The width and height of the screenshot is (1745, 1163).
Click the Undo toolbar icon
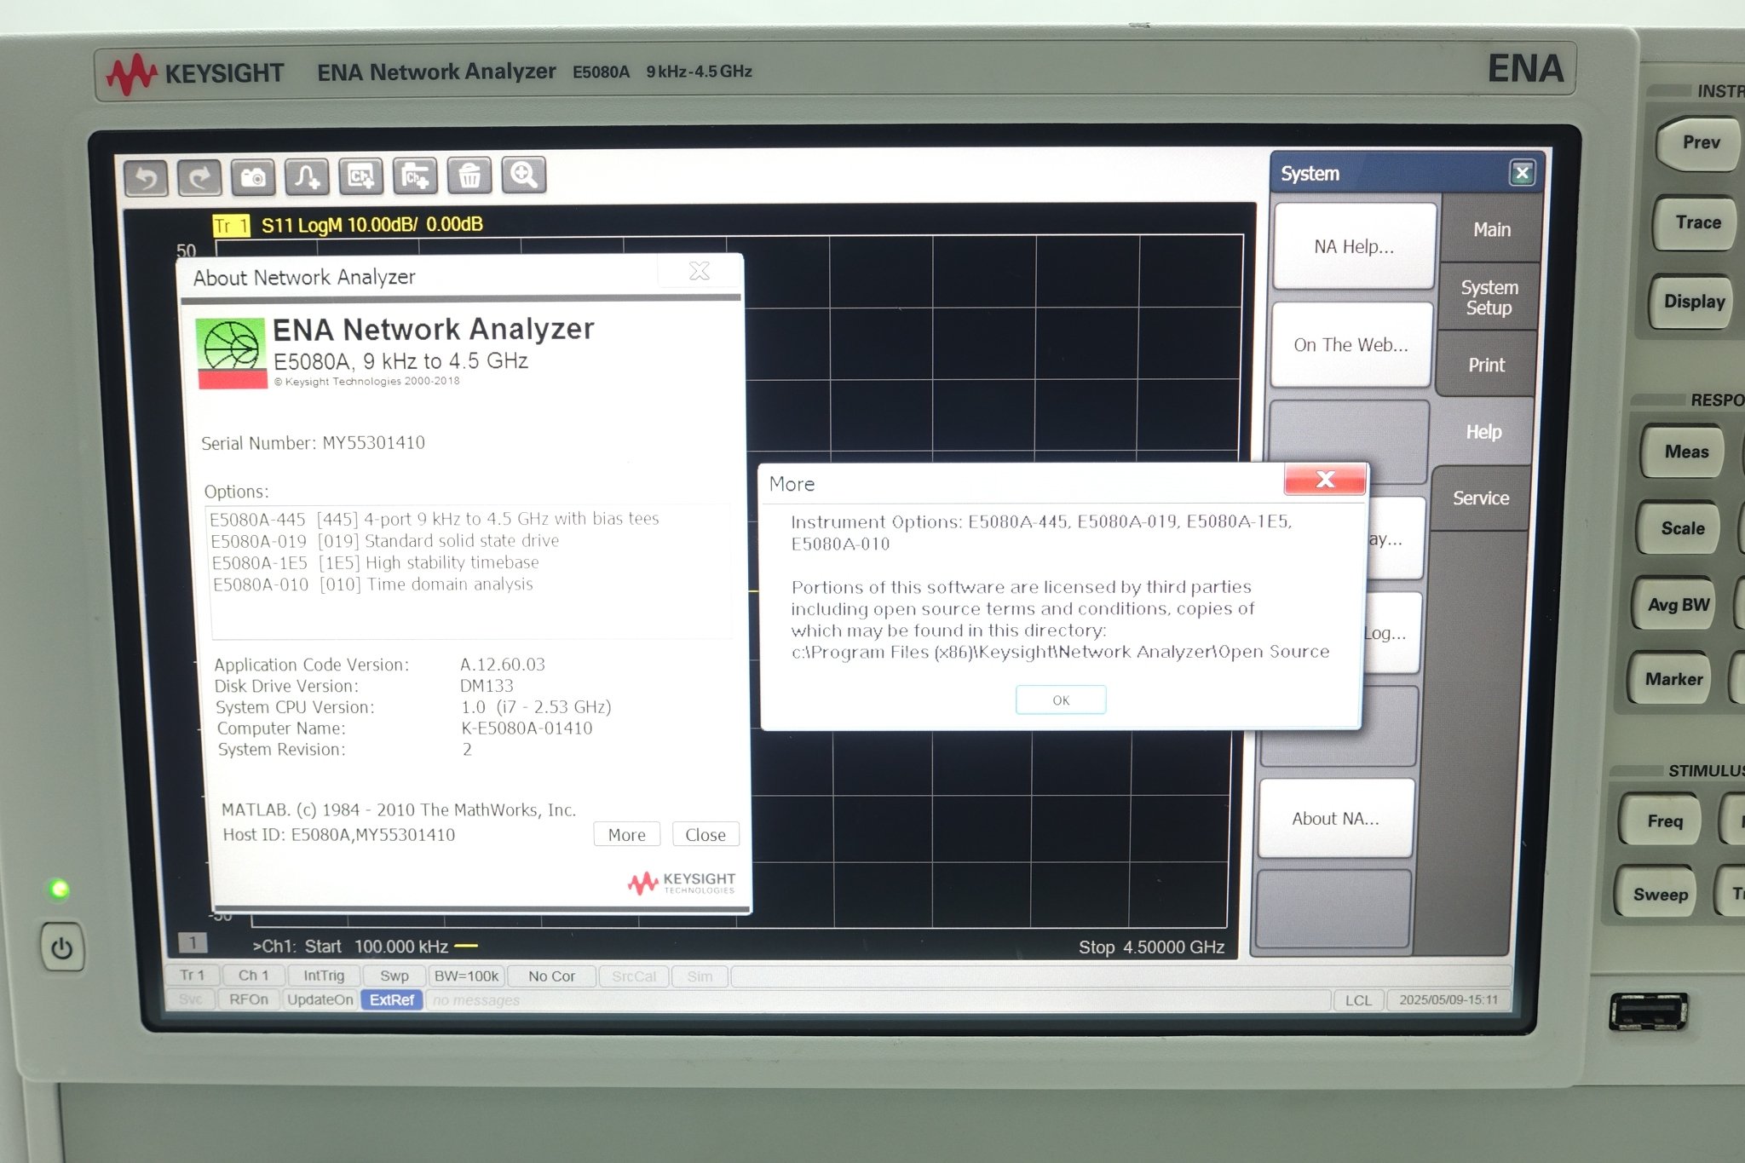(x=146, y=178)
